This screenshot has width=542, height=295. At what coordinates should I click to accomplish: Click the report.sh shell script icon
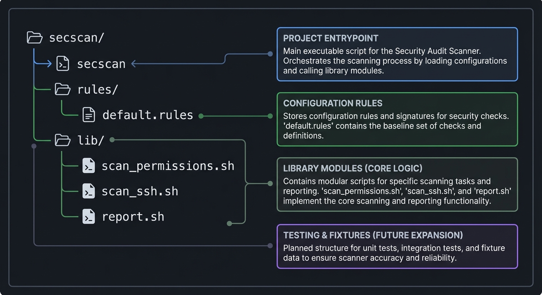click(88, 216)
